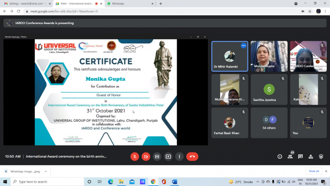Viewport: 330px width, 186px height.
Task: Open the three-dot more options menu
Action: (x=179, y=157)
